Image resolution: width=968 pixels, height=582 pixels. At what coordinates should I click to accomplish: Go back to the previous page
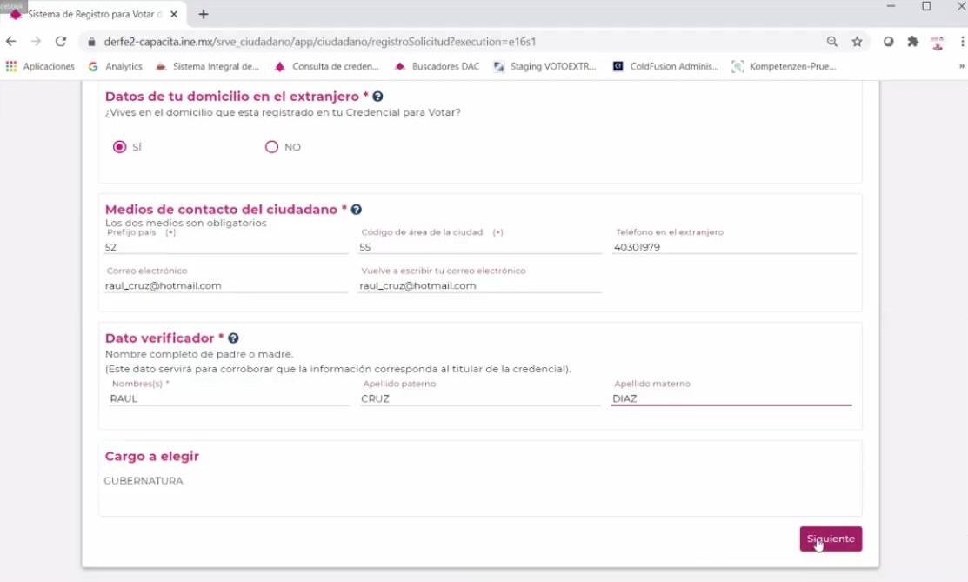click(11, 42)
